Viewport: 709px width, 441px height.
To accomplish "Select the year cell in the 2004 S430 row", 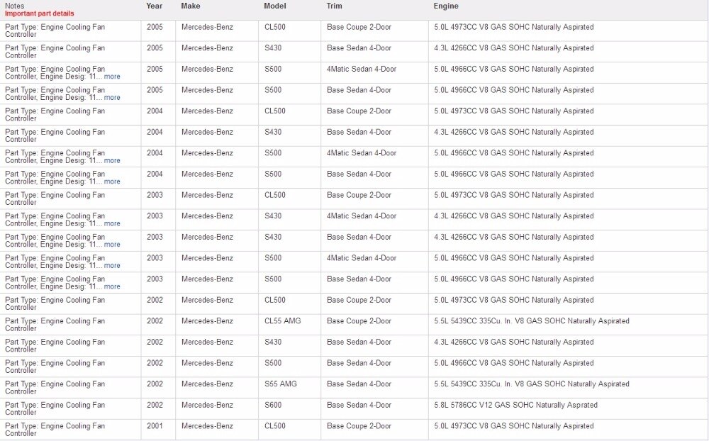I will click(155, 132).
